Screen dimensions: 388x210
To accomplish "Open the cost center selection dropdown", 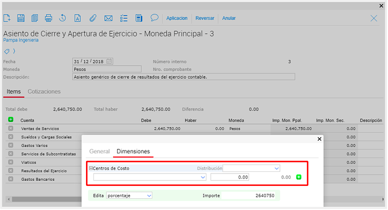I will 150,177.
